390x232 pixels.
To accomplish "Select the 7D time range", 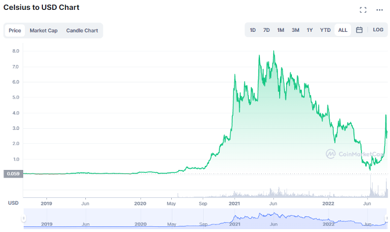I will pos(266,30).
